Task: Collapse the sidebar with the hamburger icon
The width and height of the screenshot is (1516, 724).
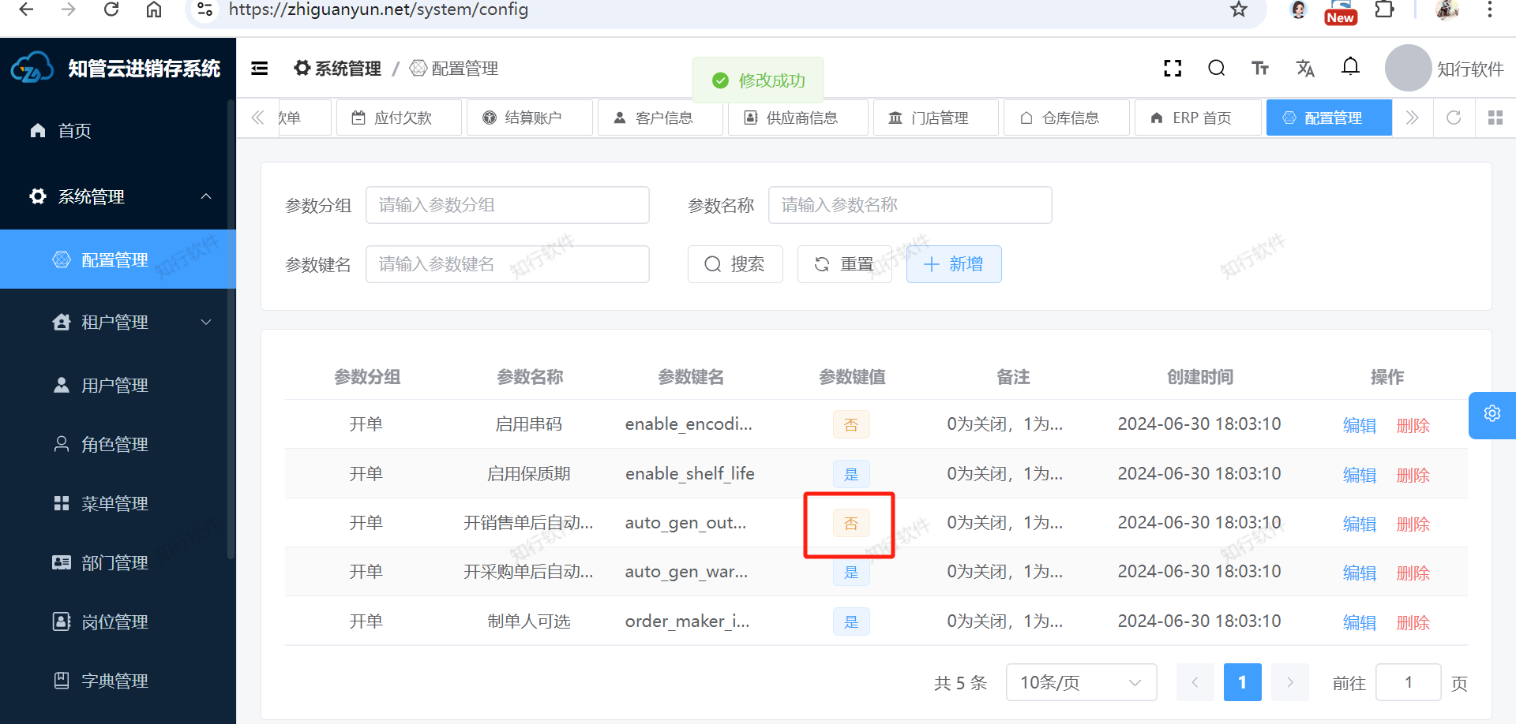Action: tap(259, 69)
